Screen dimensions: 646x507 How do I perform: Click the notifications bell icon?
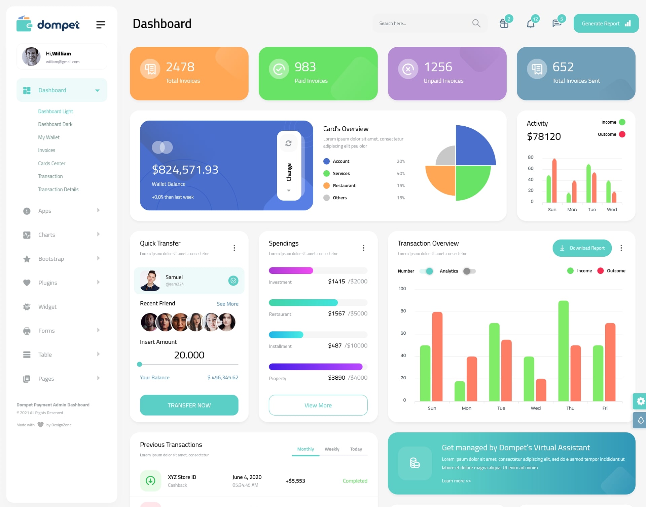point(531,23)
